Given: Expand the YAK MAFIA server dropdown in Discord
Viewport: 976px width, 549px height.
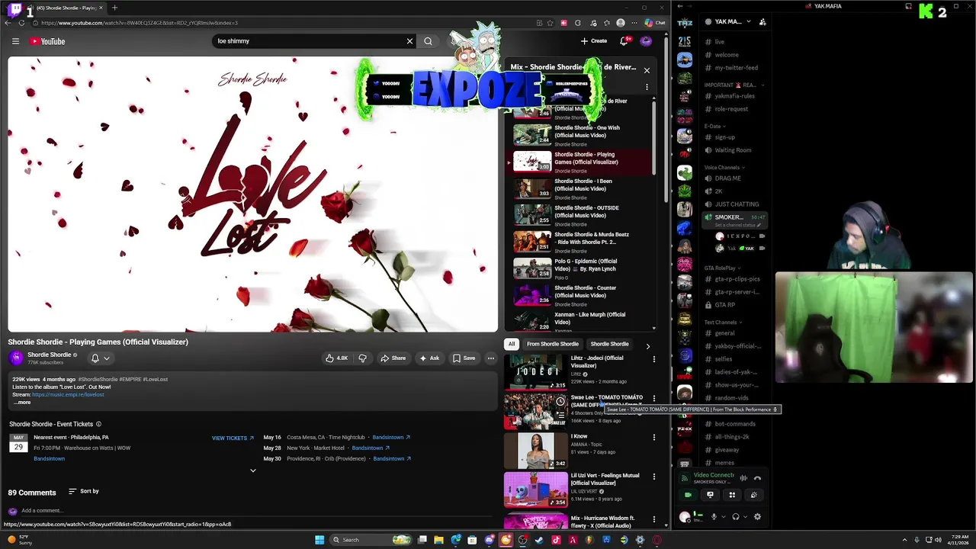Looking at the screenshot, I should coord(748,21).
